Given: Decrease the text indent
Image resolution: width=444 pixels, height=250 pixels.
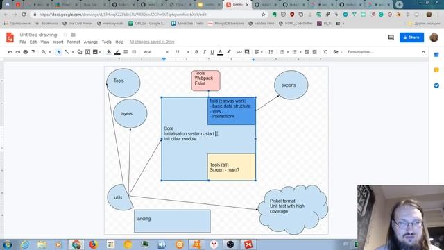Looking at the screenshot, I should (307, 52).
